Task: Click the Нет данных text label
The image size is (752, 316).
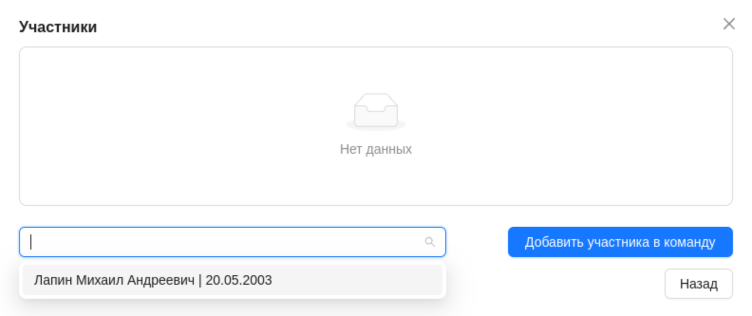Action: click(376, 149)
